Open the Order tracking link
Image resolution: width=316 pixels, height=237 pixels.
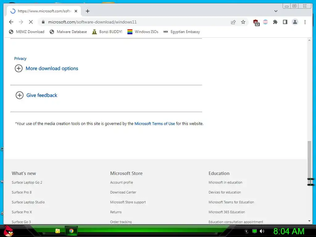click(121, 222)
